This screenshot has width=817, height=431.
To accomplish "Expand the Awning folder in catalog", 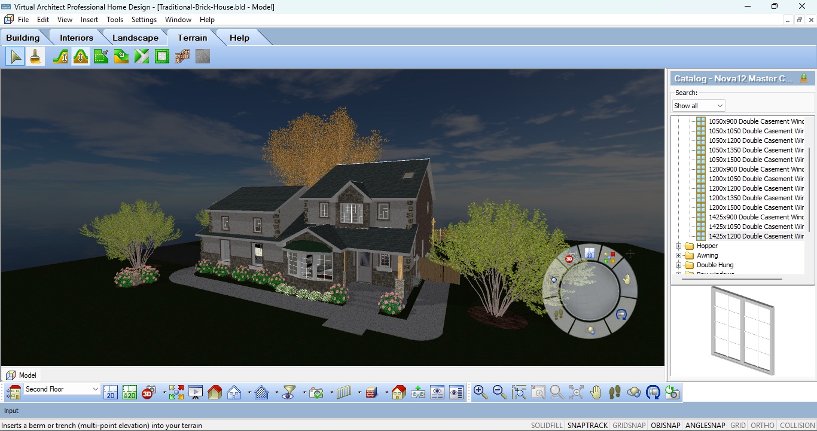I will [x=679, y=255].
